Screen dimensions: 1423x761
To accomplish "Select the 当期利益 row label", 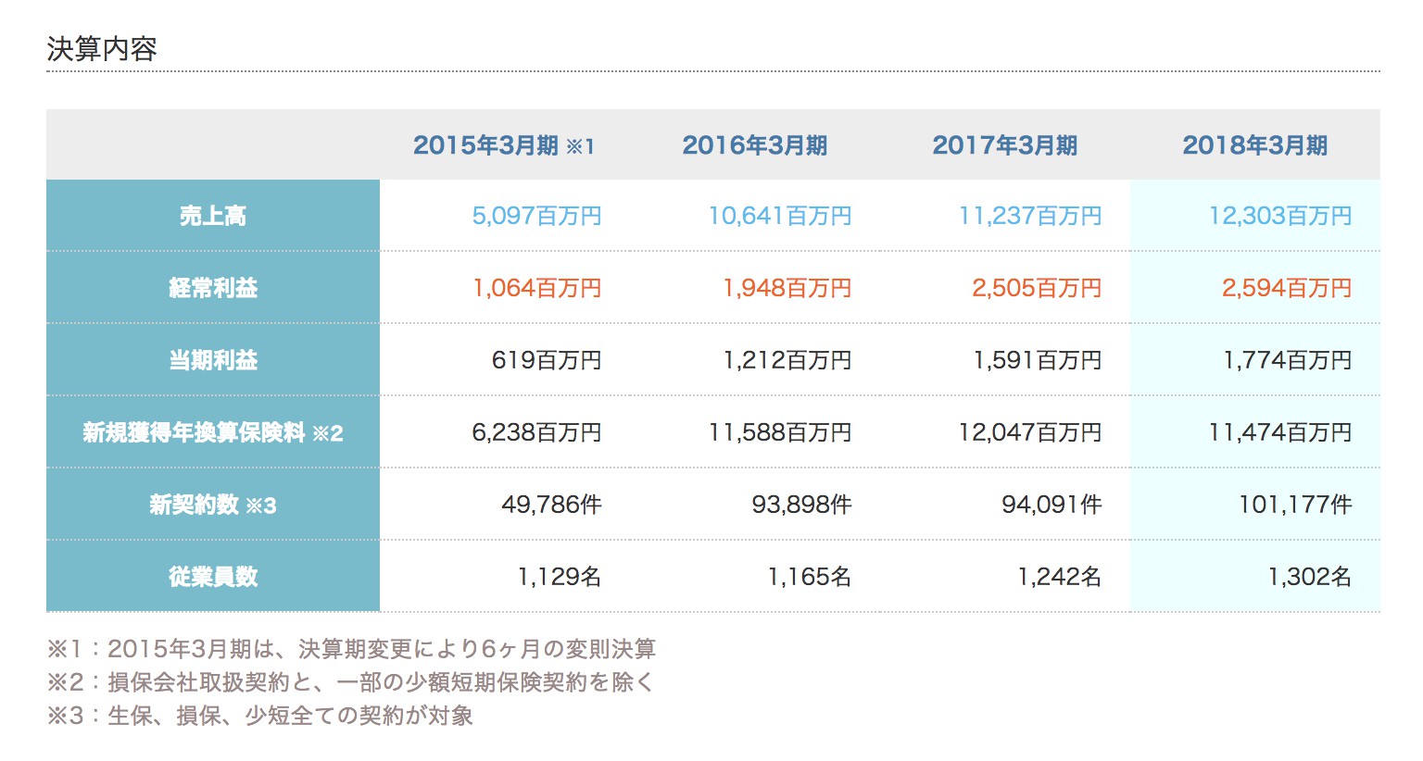I will (x=213, y=360).
